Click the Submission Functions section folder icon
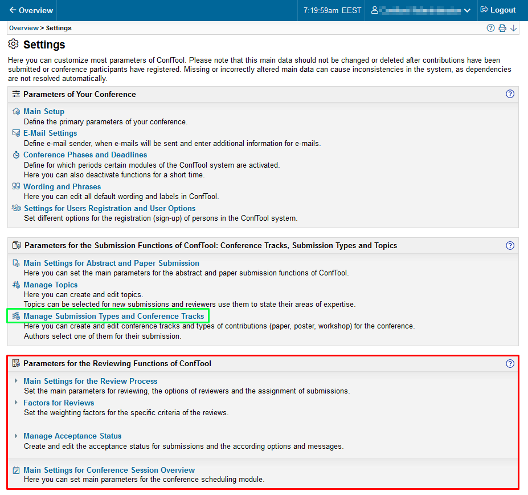The height and width of the screenshot is (495, 528). coord(17,245)
